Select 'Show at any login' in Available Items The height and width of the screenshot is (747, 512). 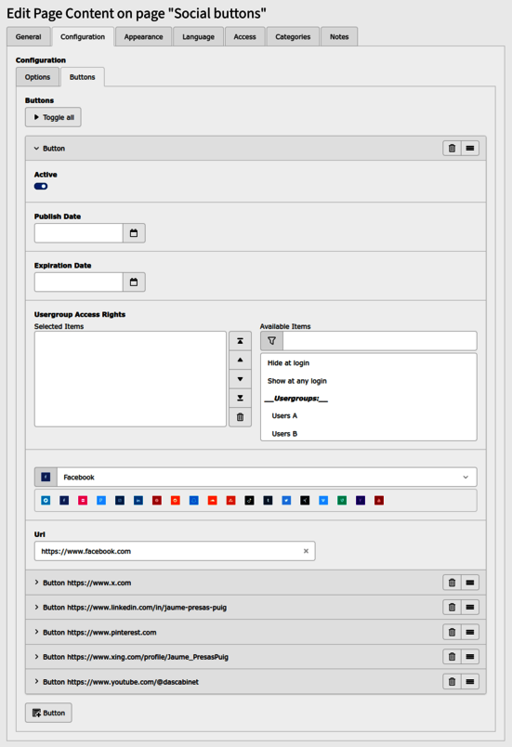(369, 381)
